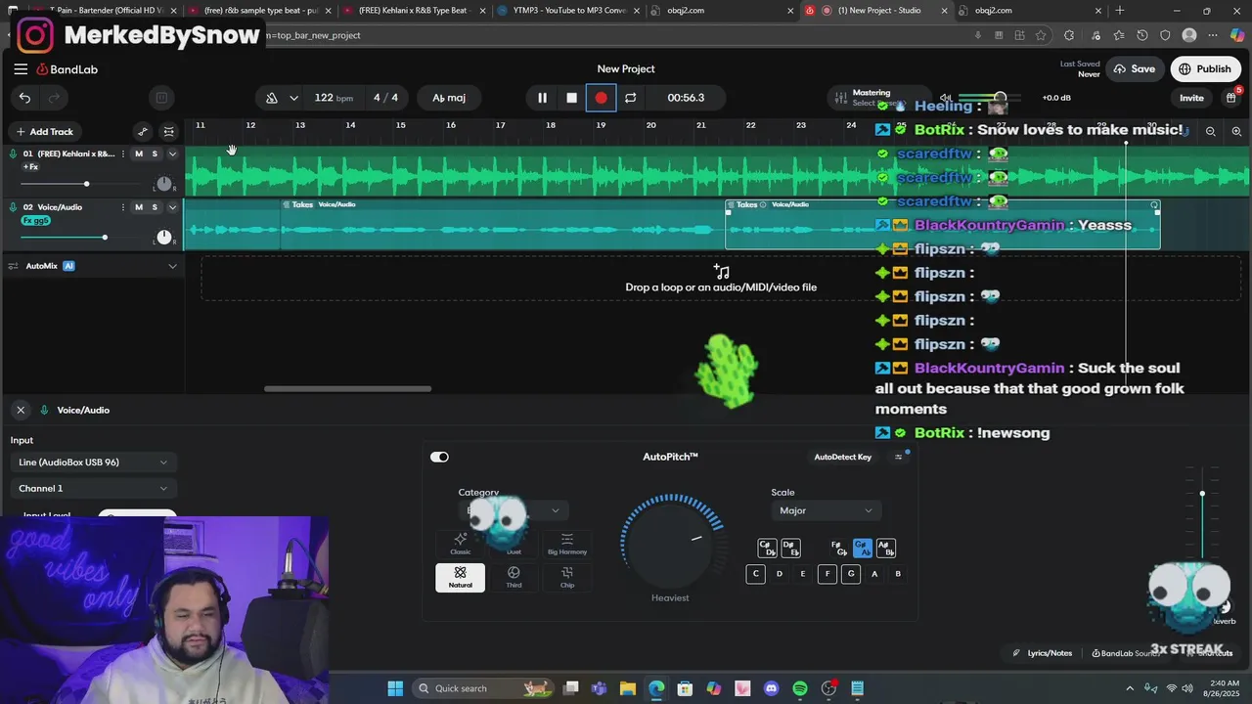This screenshot has height=704, width=1252.
Task: Open the BandLab hamburger menu
Action: pos(21,69)
